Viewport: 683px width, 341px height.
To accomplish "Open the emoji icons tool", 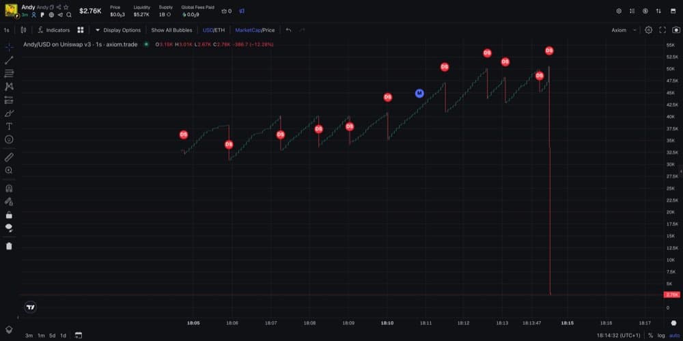I will click(9, 139).
